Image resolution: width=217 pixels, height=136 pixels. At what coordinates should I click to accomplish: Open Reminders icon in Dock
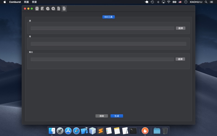click(x=109, y=131)
